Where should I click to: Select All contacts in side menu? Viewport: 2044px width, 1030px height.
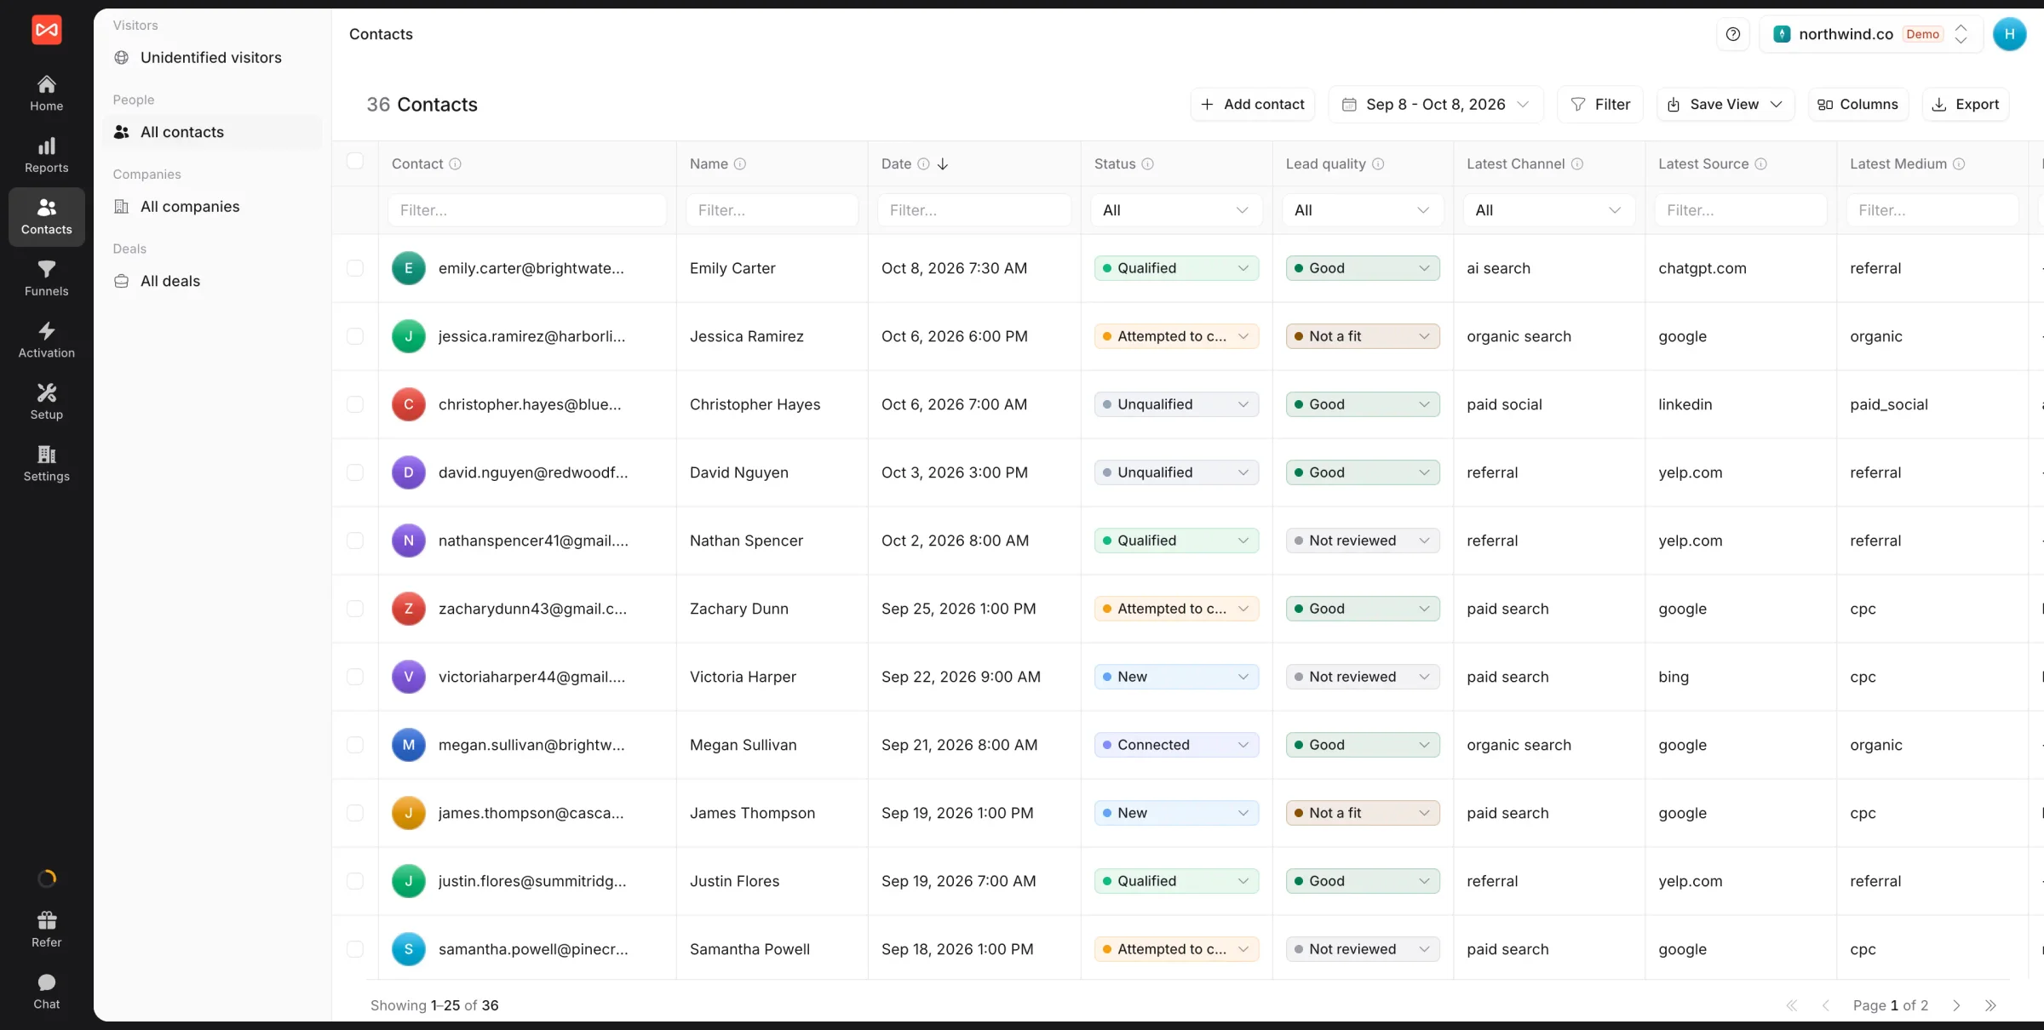(213, 132)
